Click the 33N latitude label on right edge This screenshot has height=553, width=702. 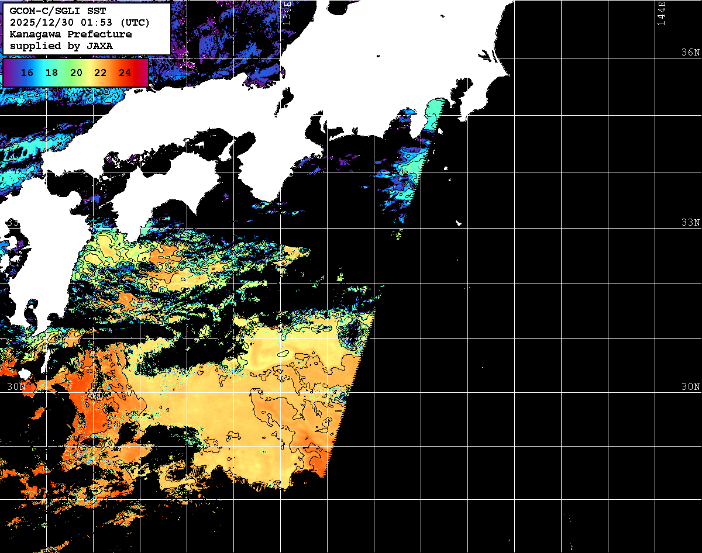690,223
